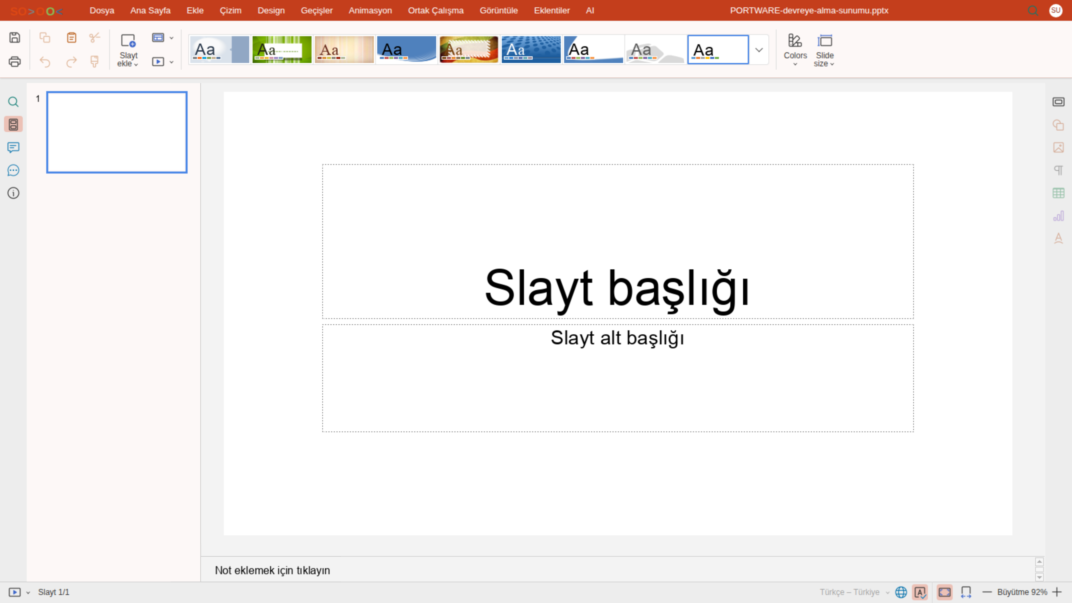
Task: Select the green striped theme
Action: pyautogui.click(x=282, y=50)
